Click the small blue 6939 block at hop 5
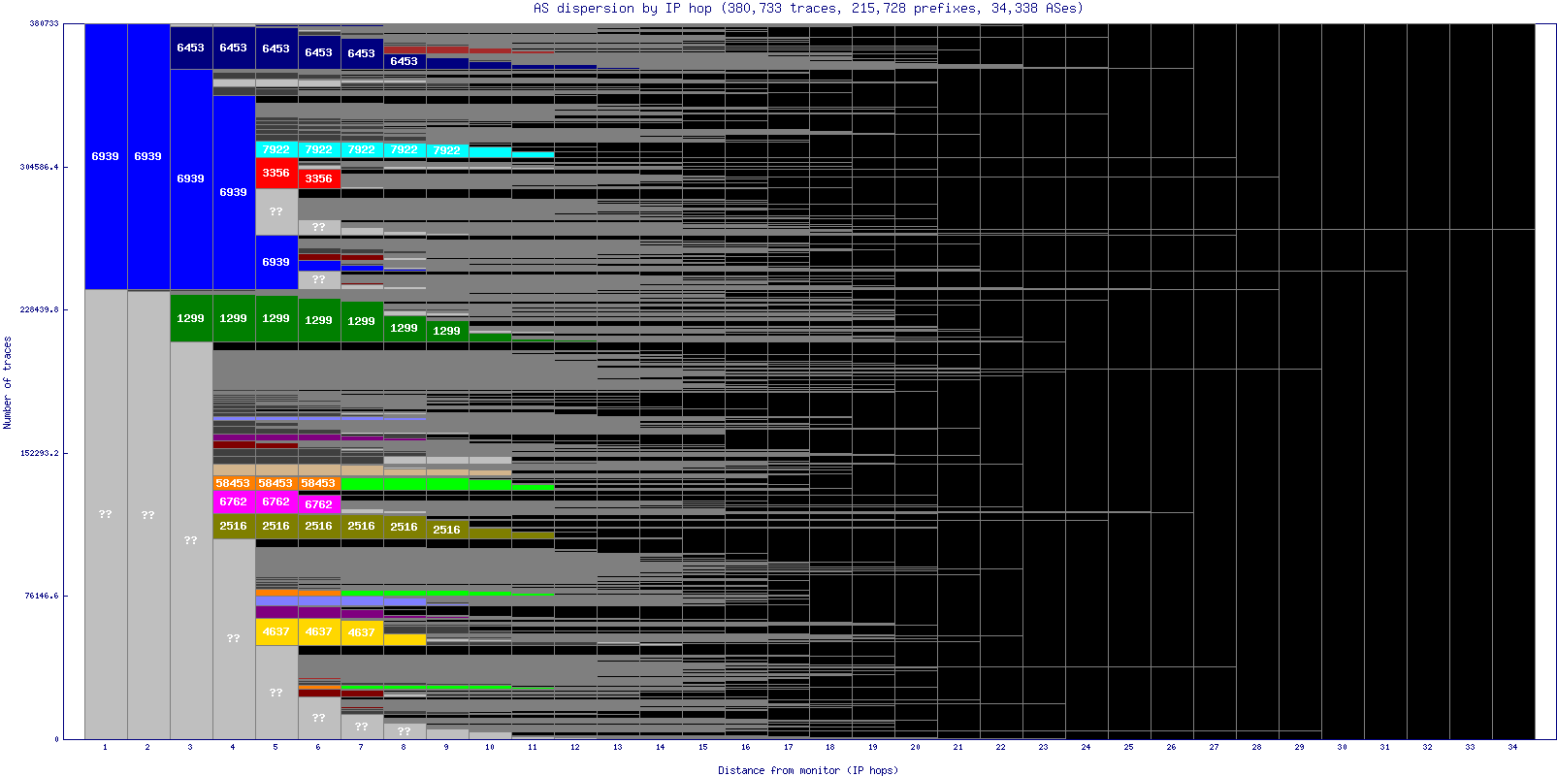 [x=276, y=262]
